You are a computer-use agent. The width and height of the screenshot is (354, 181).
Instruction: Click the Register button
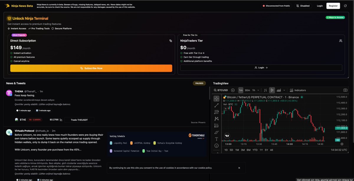333,6
